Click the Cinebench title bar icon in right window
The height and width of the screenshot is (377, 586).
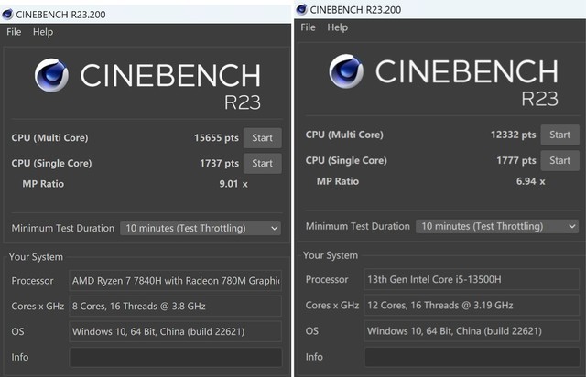click(301, 9)
